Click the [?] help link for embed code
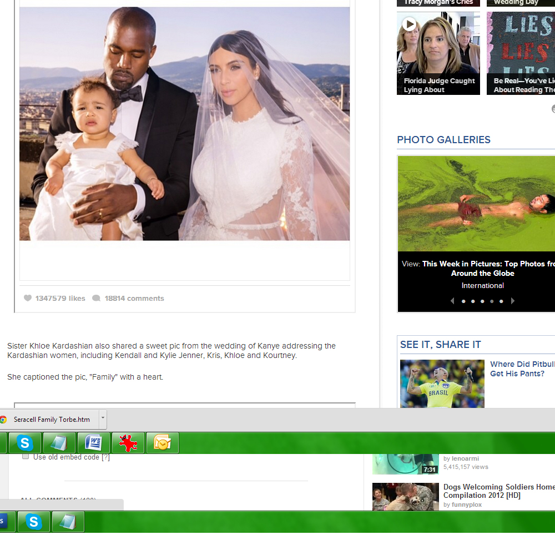555x555 pixels. pos(105,457)
